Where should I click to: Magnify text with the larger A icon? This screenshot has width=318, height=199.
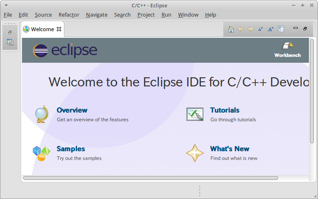271,29
